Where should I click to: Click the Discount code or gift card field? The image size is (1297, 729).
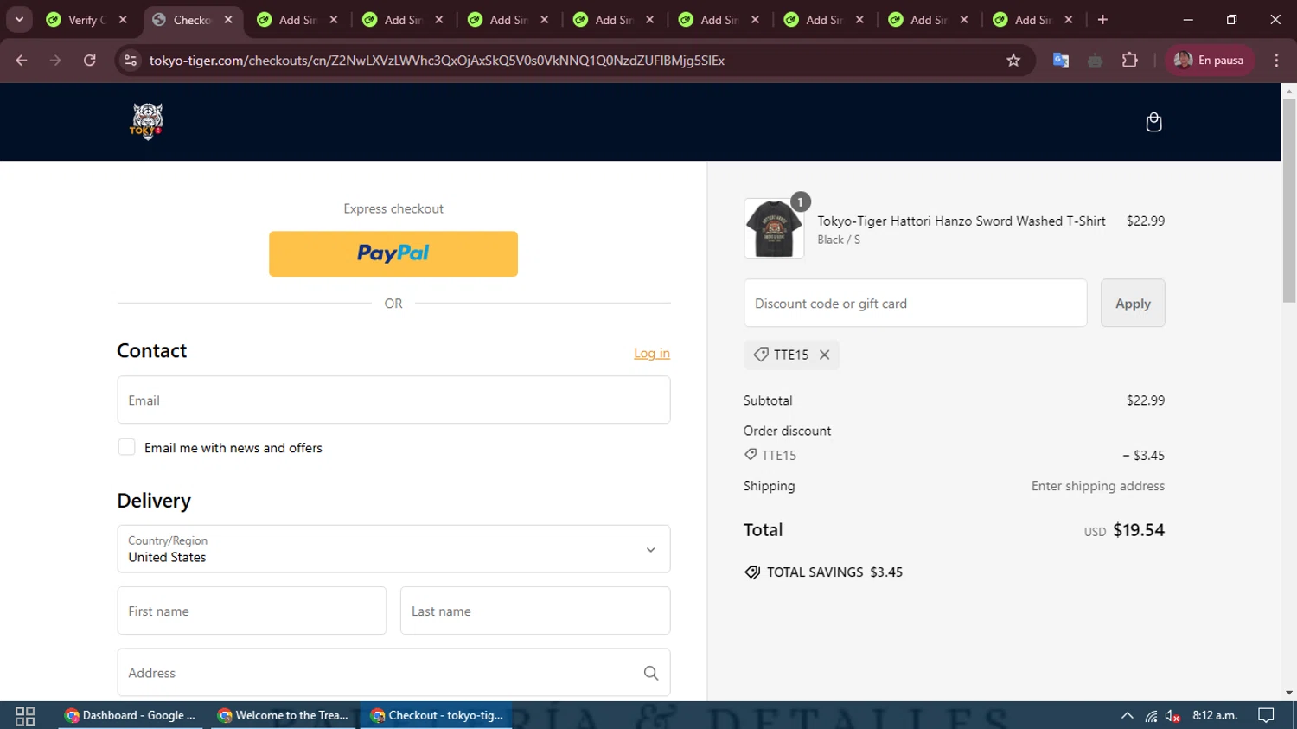[x=915, y=303]
